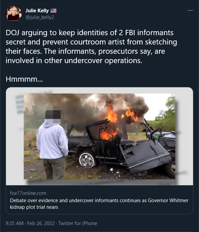Open the three-dot more options menu
The height and width of the screenshot is (232, 199).
[x=190, y=11]
